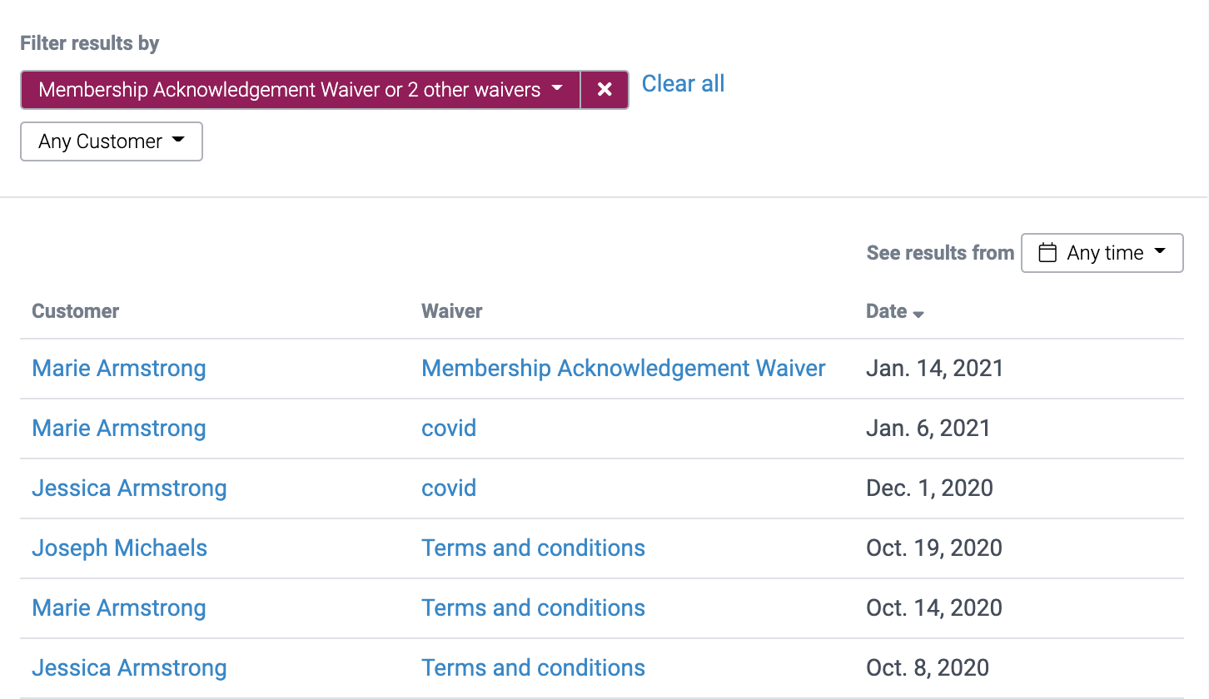Click the Customer column header
The image size is (1209, 699).
75,311
